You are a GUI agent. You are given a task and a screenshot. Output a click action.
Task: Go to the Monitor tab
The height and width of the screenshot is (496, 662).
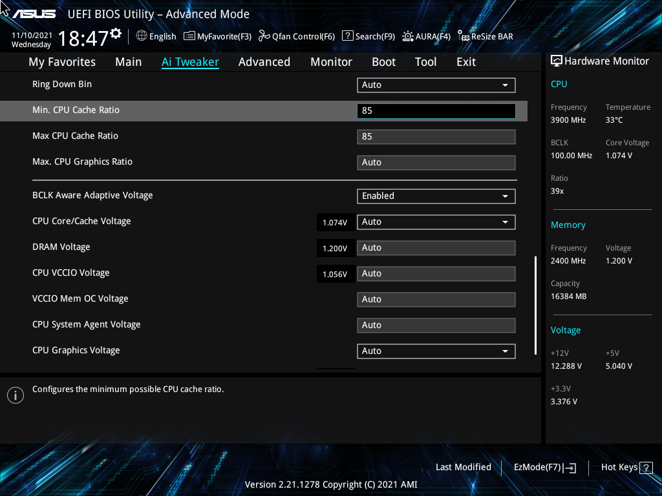point(331,62)
